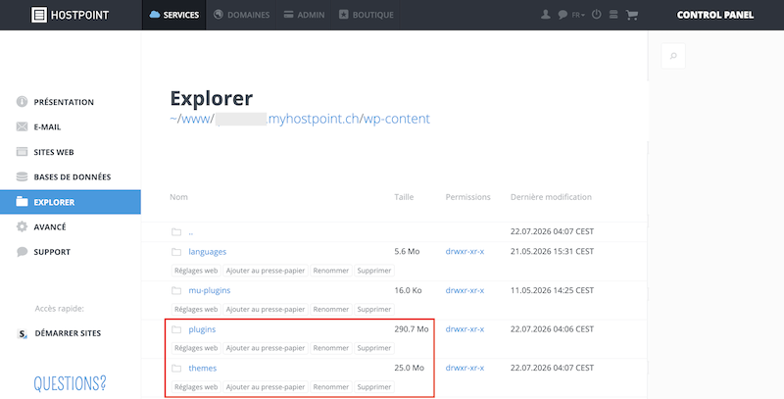Click Renommer for themes folder

331,387
